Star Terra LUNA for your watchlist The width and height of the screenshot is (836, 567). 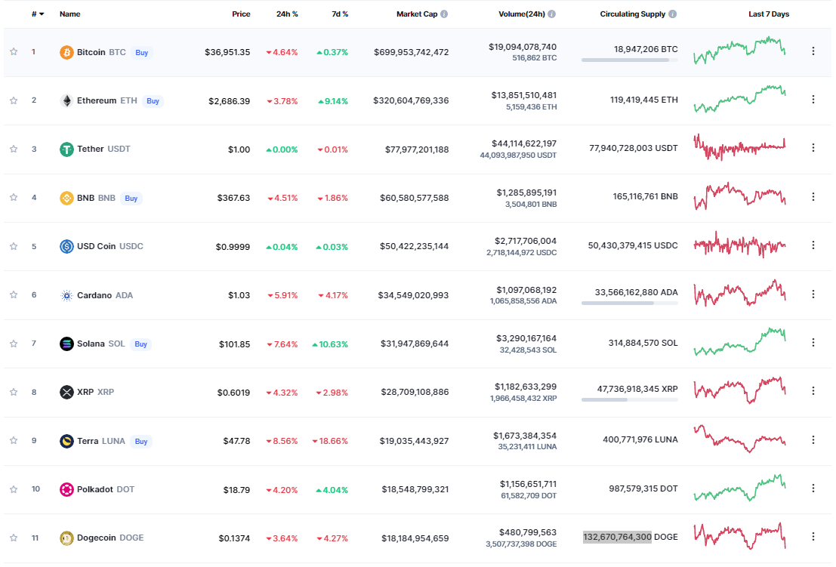tap(13, 439)
